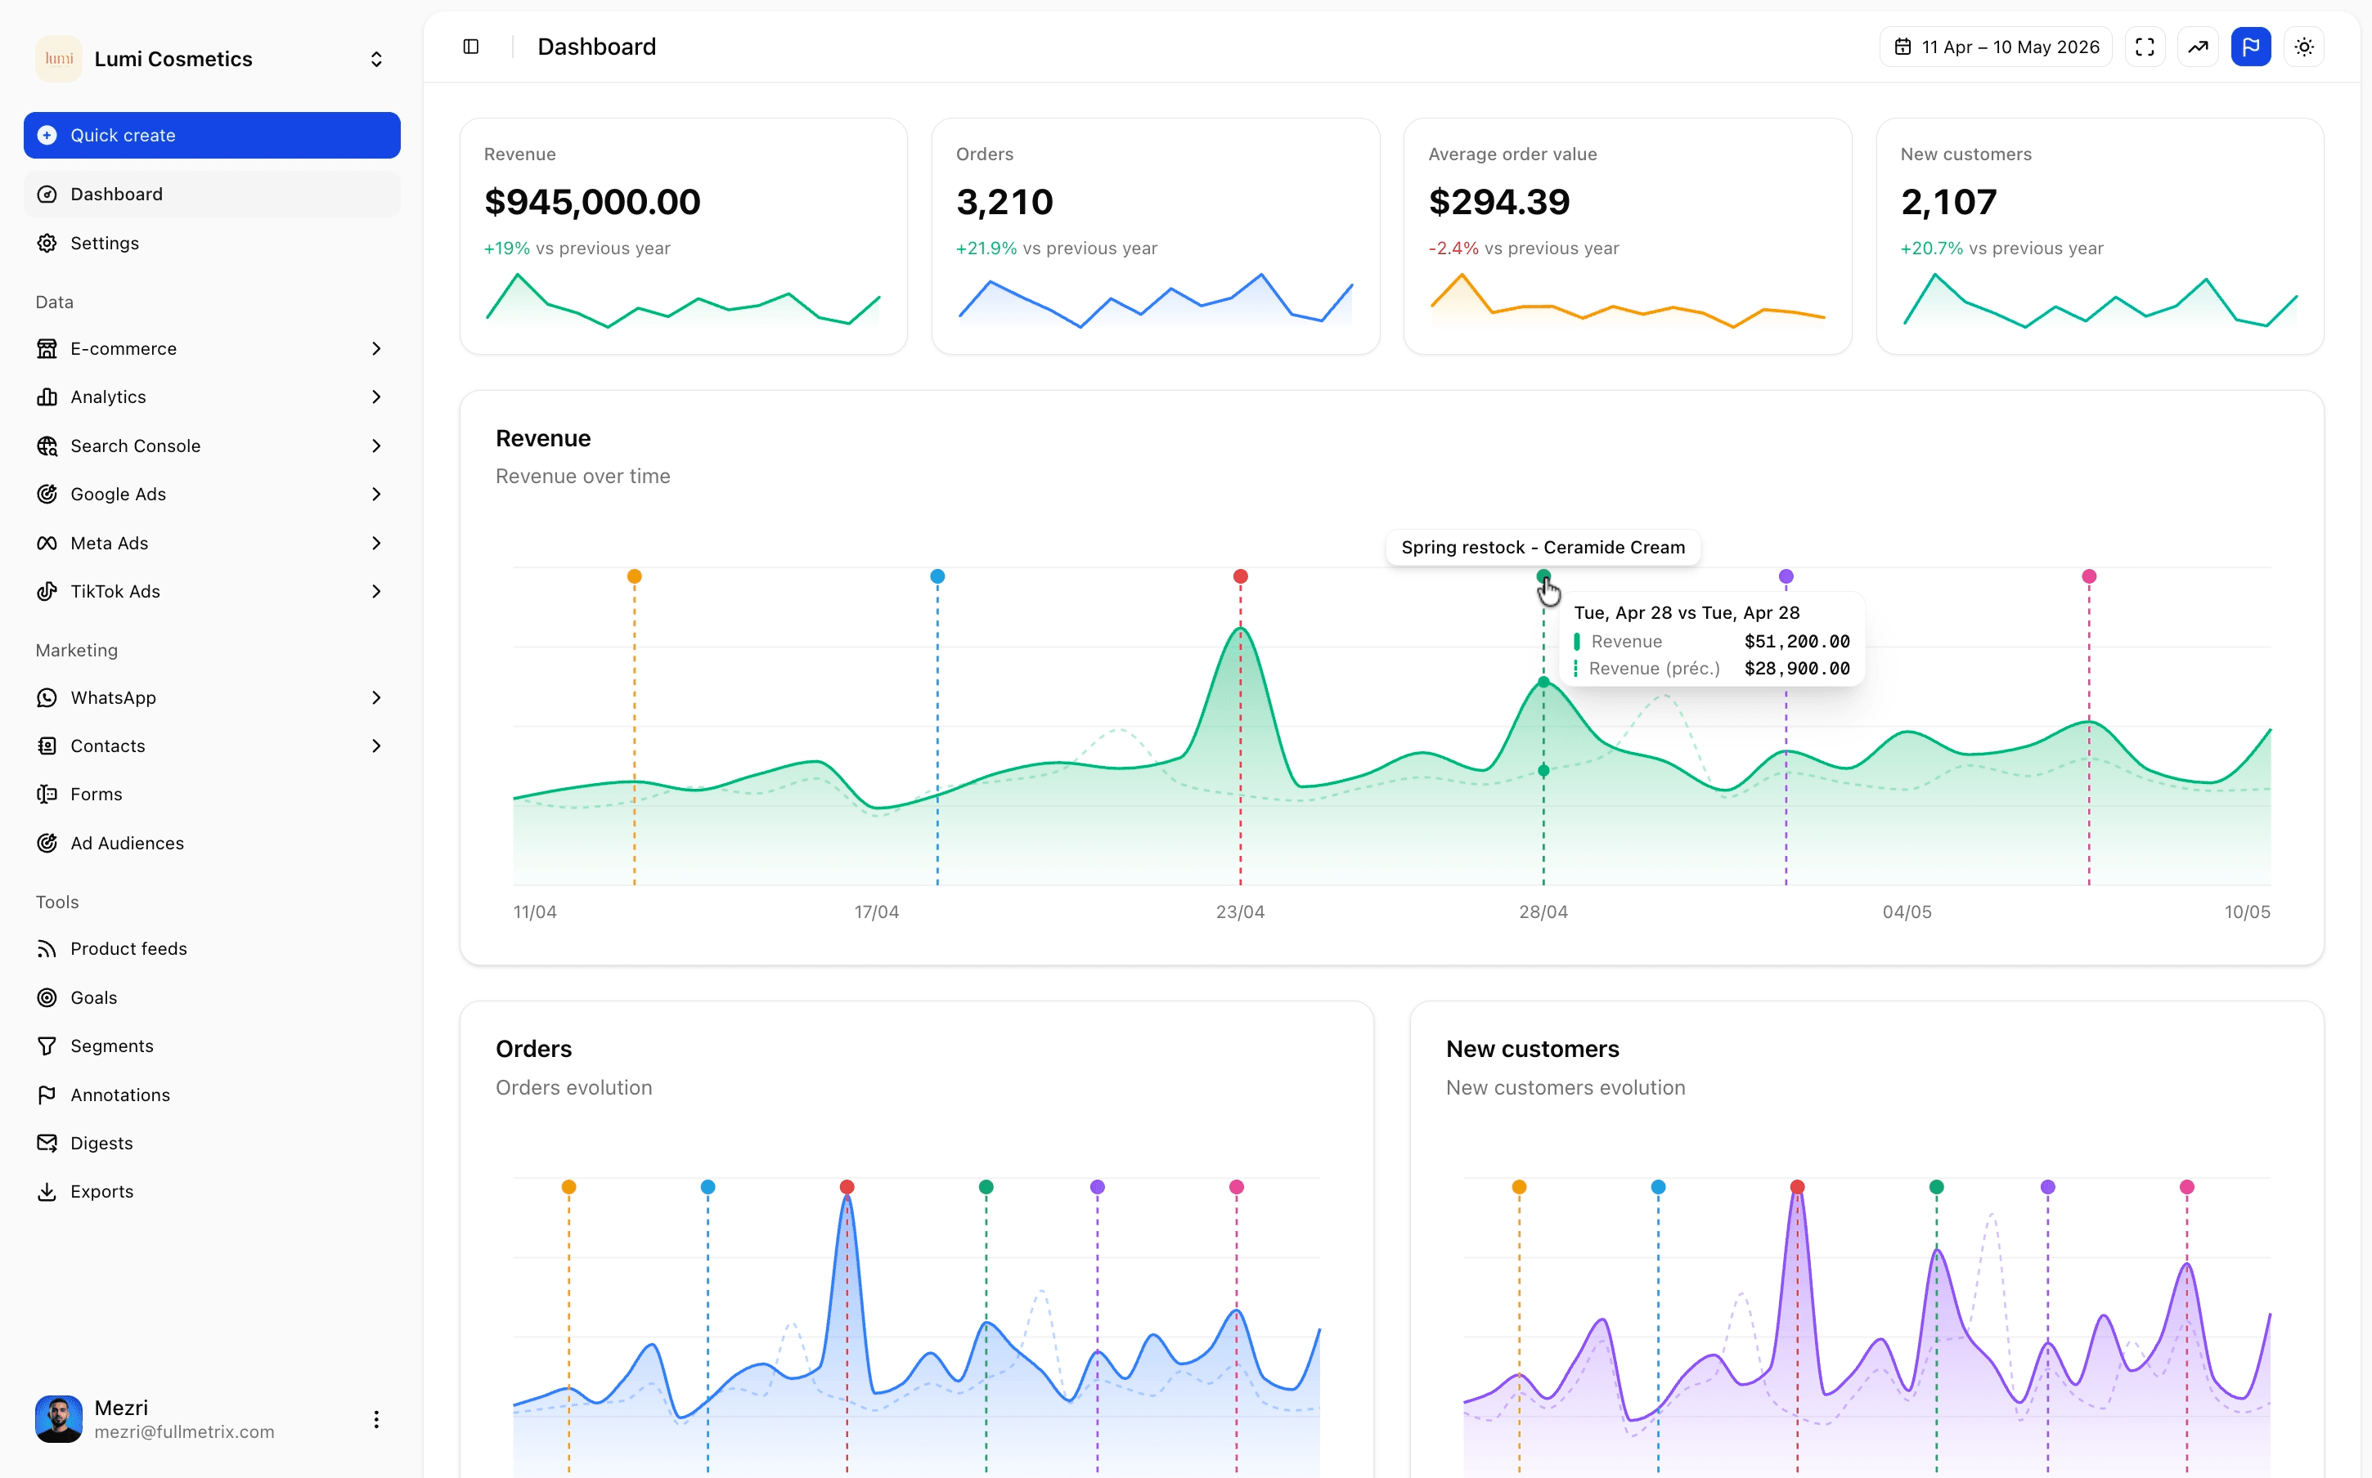This screenshot has width=2372, height=1478.
Task: Click the WhatsApp icon
Action: (46, 697)
